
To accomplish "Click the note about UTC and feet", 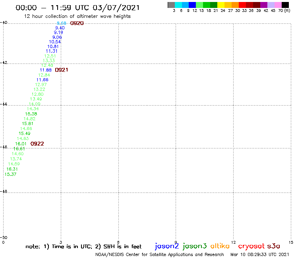I will [x=83, y=246].
